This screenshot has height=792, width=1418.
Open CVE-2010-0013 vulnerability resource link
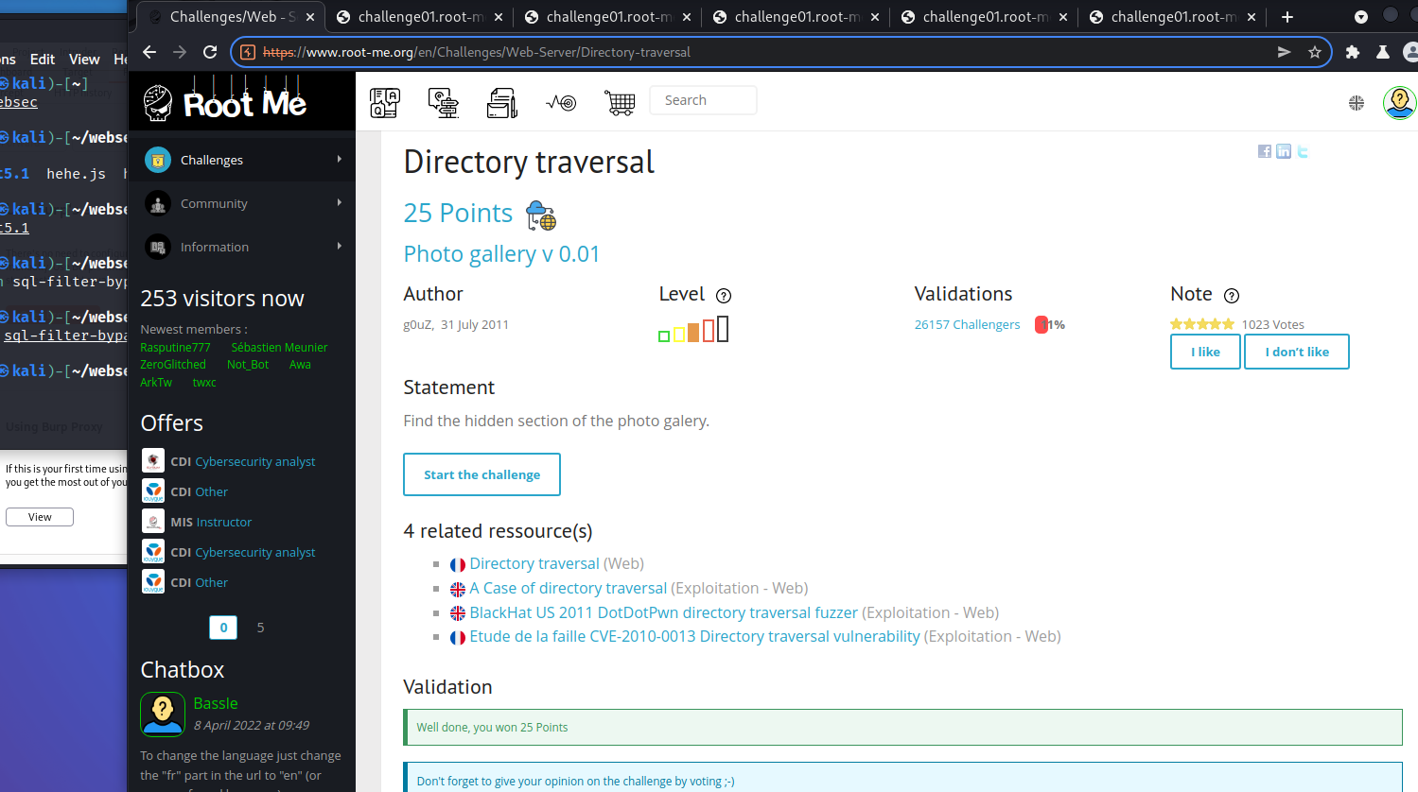point(695,636)
